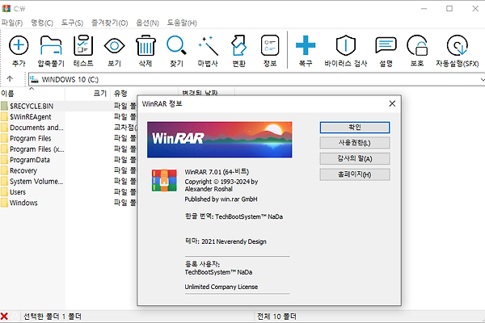Click status text 선택한 폴더 1 폴더
Viewport: 485px width, 323px height.
click(x=53, y=317)
